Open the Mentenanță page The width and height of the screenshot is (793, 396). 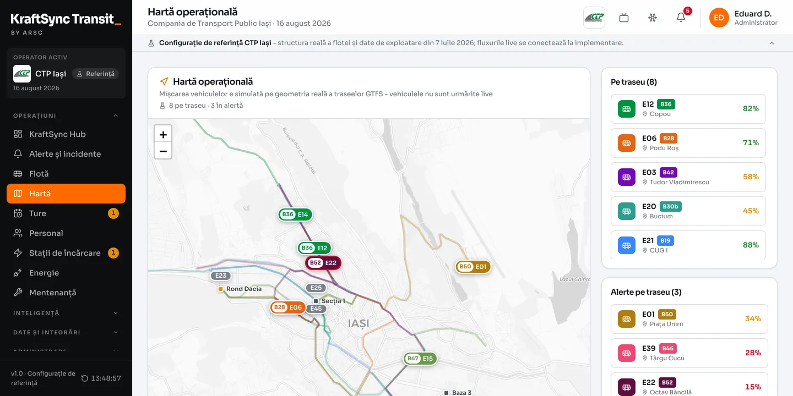(x=66, y=293)
